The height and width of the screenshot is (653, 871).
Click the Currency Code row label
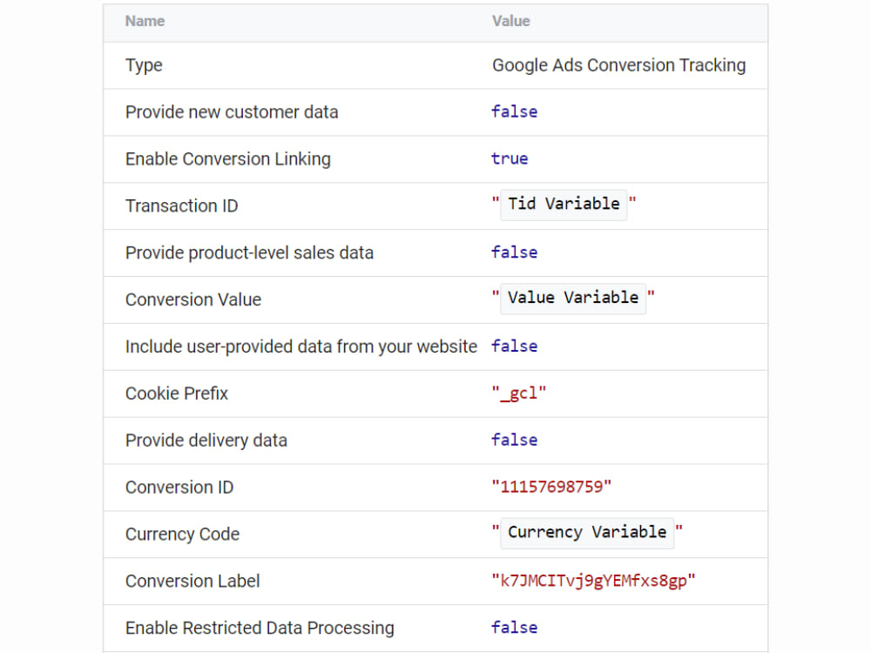click(x=182, y=534)
